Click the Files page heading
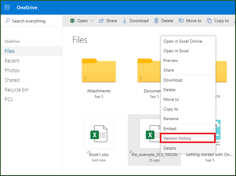This screenshot has width=236, height=176. coord(80,40)
